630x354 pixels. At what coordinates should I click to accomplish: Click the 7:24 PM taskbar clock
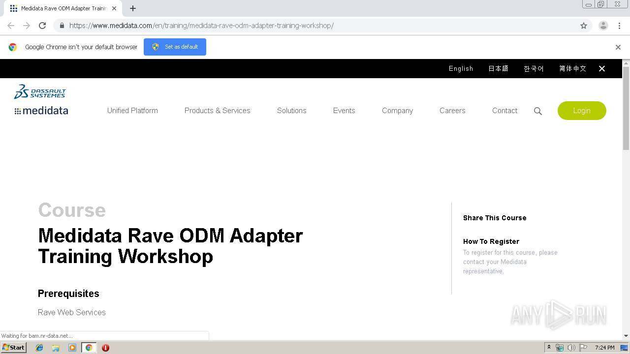pos(604,348)
